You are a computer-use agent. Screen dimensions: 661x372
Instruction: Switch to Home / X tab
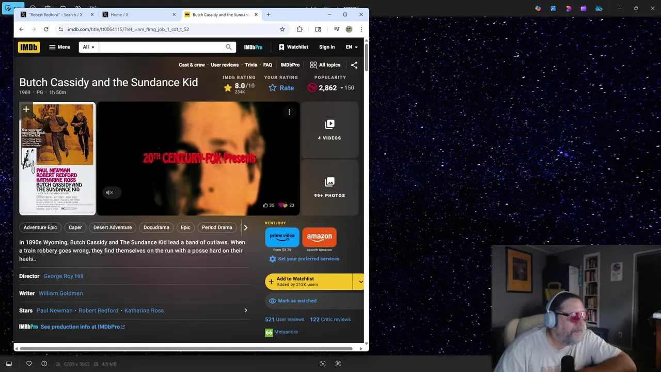tap(138, 14)
